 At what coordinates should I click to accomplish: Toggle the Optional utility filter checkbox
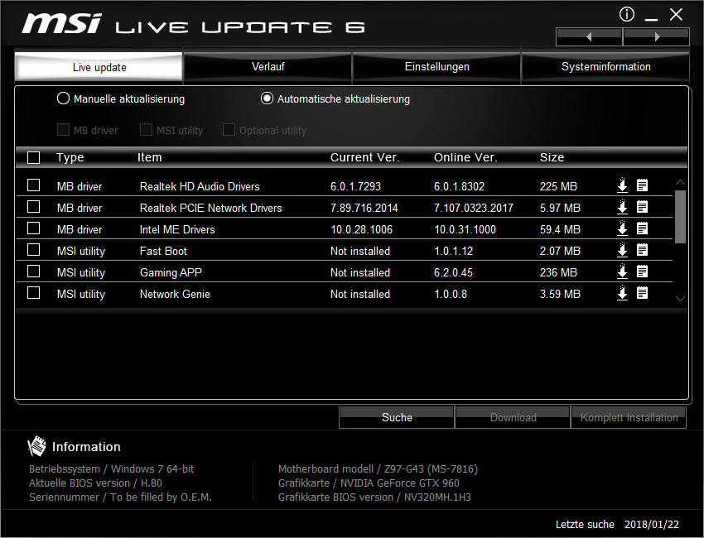[x=229, y=130]
